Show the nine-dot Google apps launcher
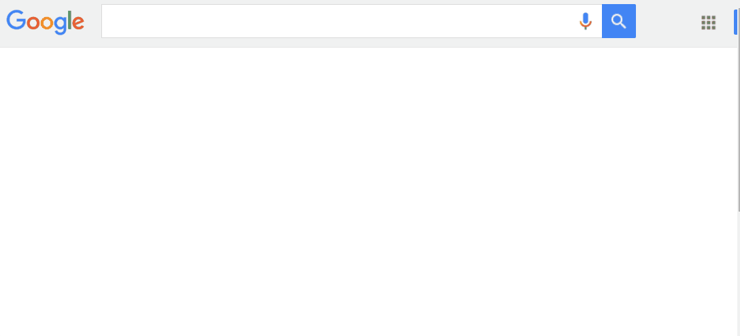Image resolution: width=740 pixels, height=336 pixels. click(709, 22)
